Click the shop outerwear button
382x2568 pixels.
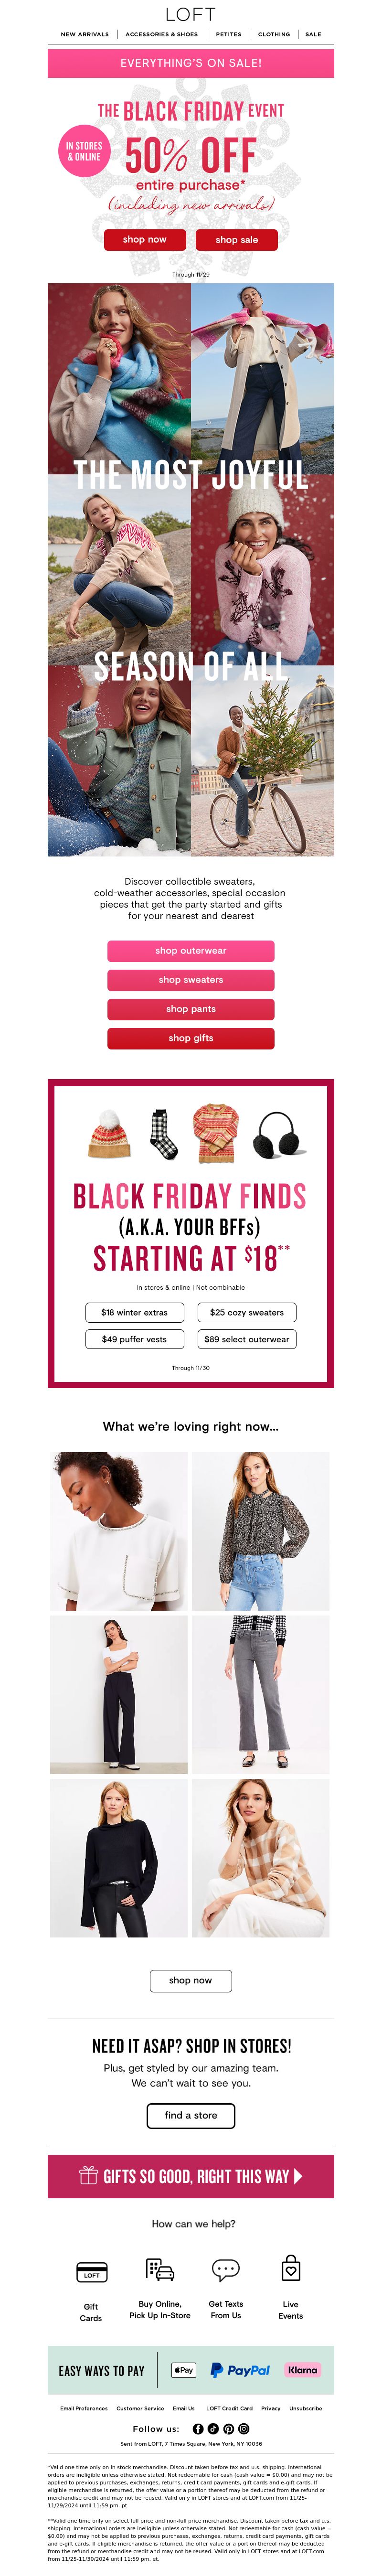click(191, 951)
